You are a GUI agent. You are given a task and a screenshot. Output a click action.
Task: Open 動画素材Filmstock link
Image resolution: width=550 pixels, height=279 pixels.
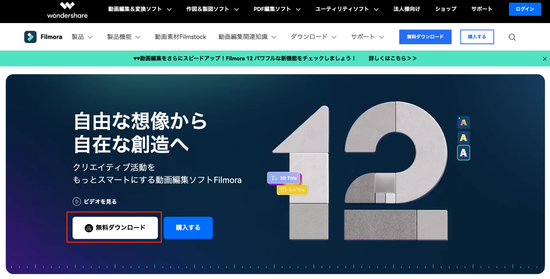coord(180,37)
